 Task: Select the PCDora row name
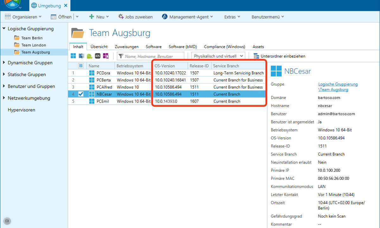(104, 73)
